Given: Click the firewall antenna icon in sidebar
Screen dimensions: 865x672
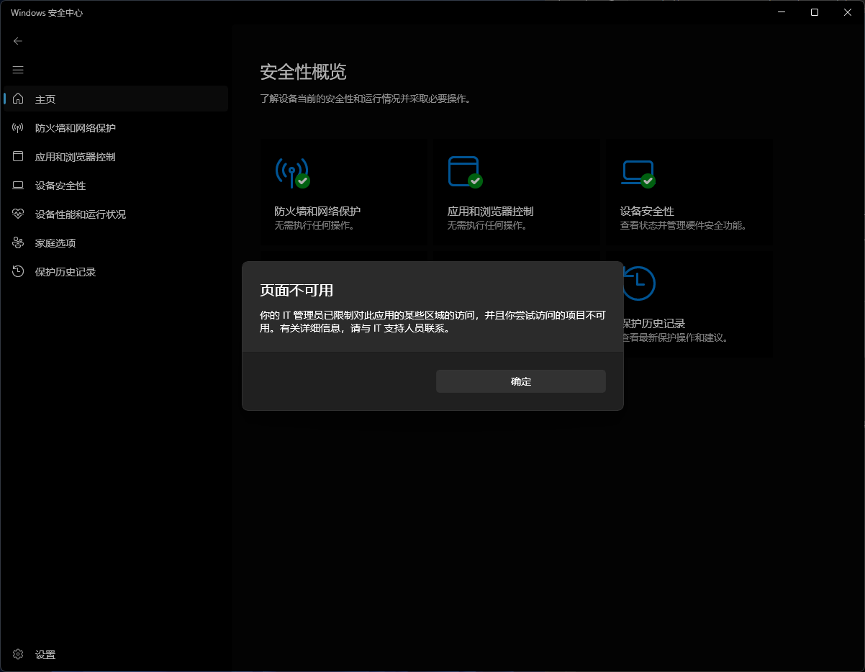Looking at the screenshot, I should [18, 127].
